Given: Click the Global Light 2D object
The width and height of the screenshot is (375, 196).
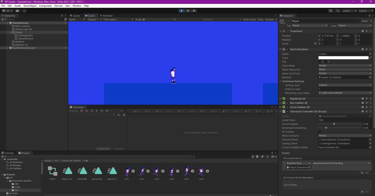Looking at the screenshot, I should click(x=23, y=29).
